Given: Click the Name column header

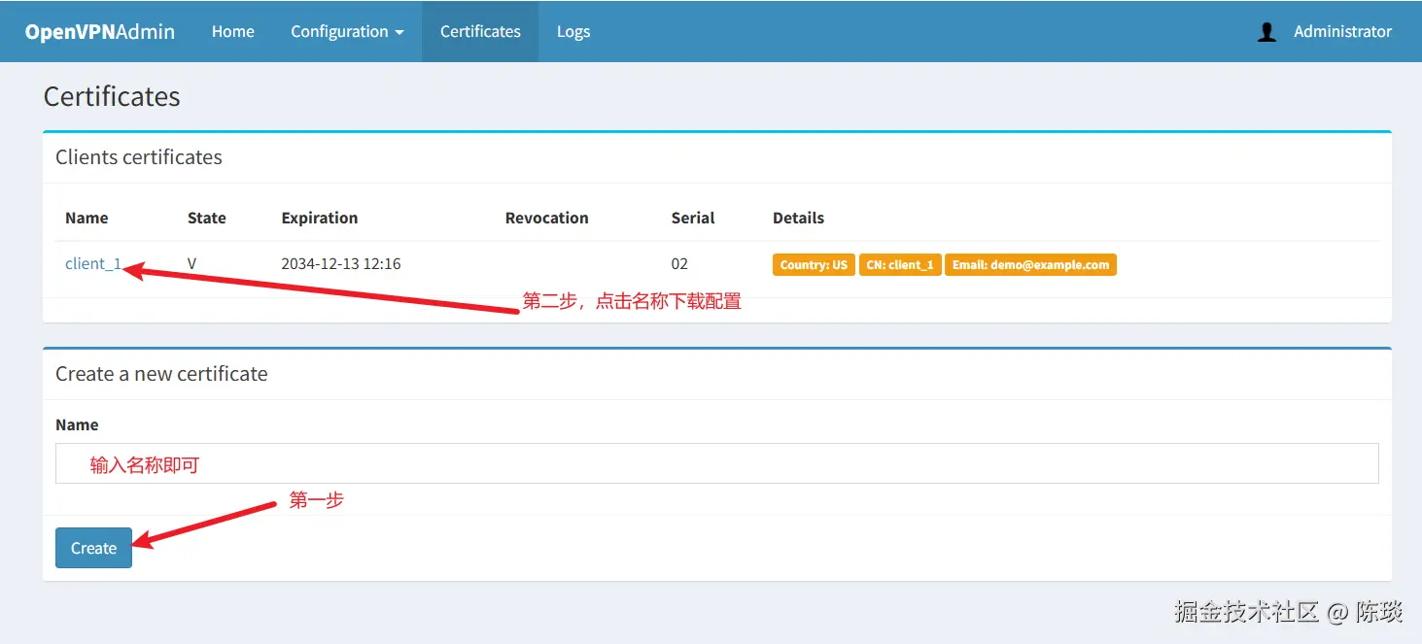Looking at the screenshot, I should click(x=87, y=218).
